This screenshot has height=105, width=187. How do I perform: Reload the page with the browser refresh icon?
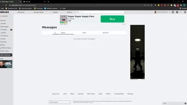click(x=6, y=5)
